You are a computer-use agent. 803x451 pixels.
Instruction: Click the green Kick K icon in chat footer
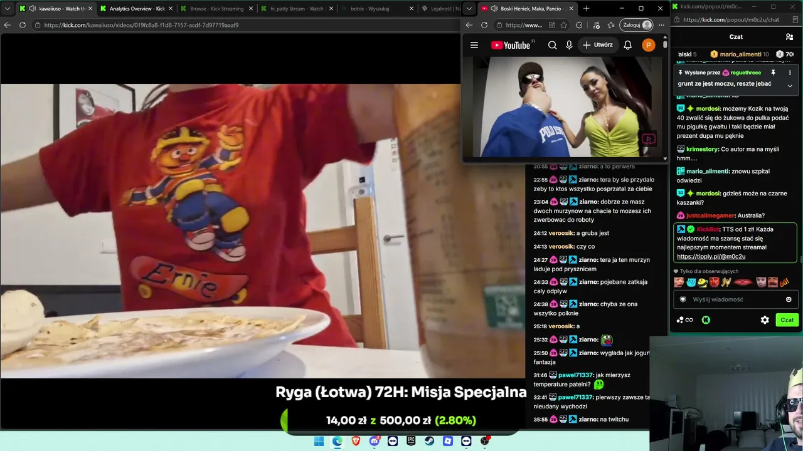point(706,320)
